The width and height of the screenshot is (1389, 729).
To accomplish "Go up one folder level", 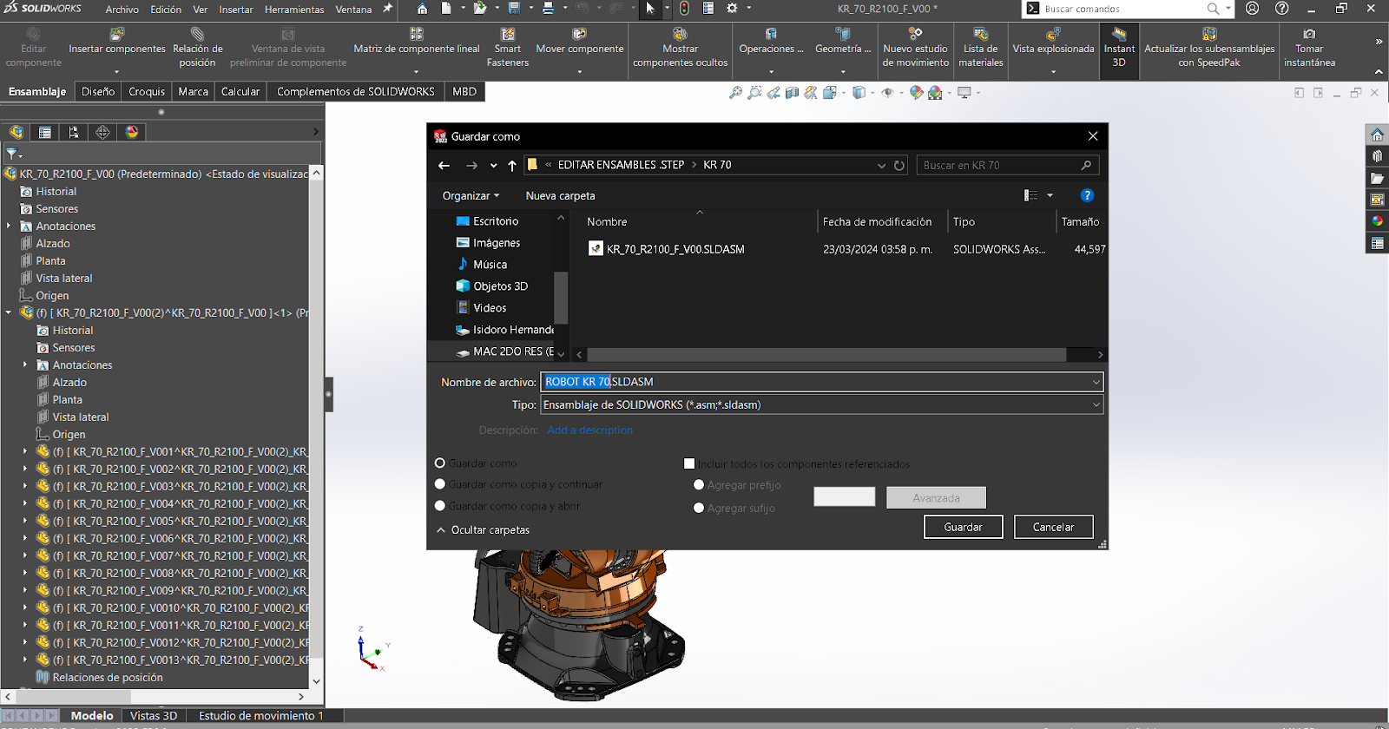I will click(512, 165).
